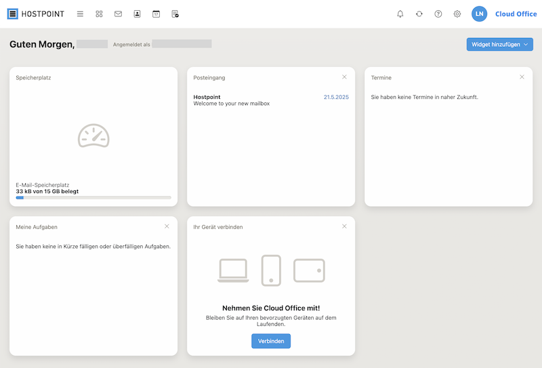Open help via the question mark icon
542x368 pixels.
[x=438, y=14]
